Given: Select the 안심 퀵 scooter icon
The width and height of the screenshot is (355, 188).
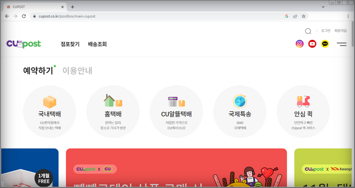Looking at the screenshot, I should [x=303, y=102].
